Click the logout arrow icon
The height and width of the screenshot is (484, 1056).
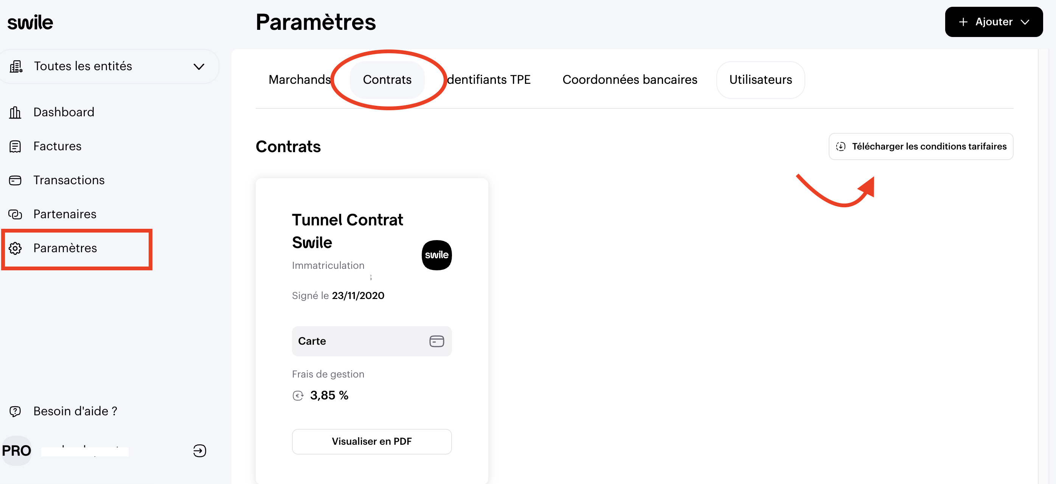click(x=199, y=450)
